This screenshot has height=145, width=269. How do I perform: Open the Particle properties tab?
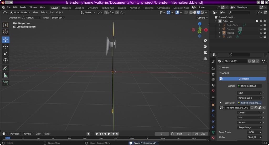pyautogui.click(x=213, y=116)
